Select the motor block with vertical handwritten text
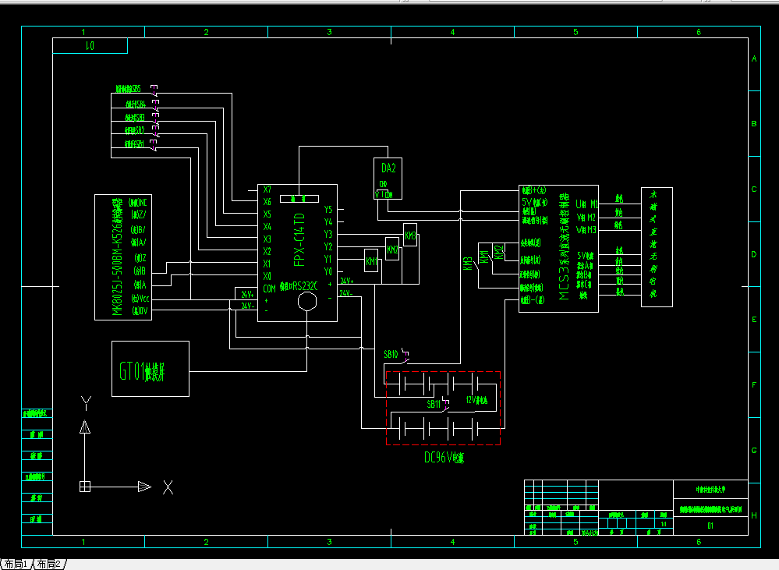This screenshot has width=779, height=570. 657,247
